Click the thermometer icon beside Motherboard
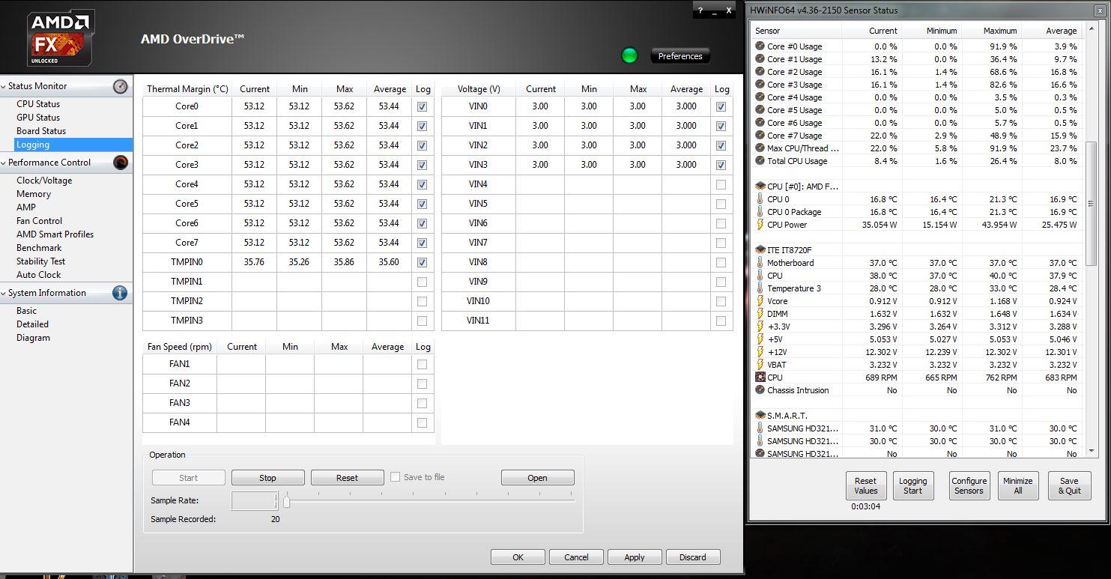This screenshot has height=579, width=1111. 760,263
